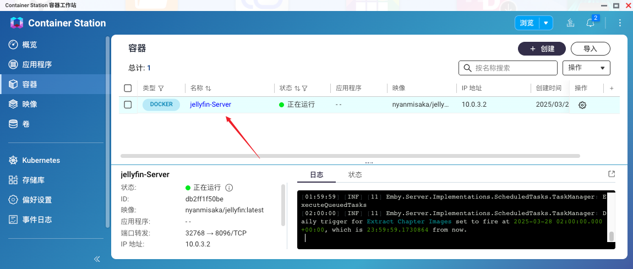
Task: Open notifications bell with 2 badge
Action: [x=591, y=23]
